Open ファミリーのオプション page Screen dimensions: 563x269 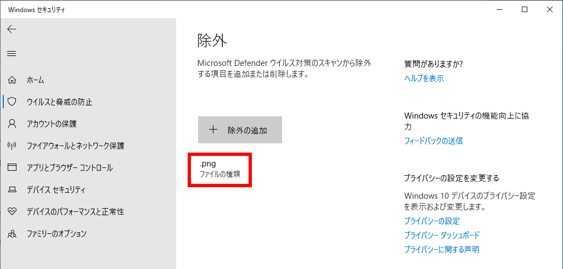coord(57,234)
